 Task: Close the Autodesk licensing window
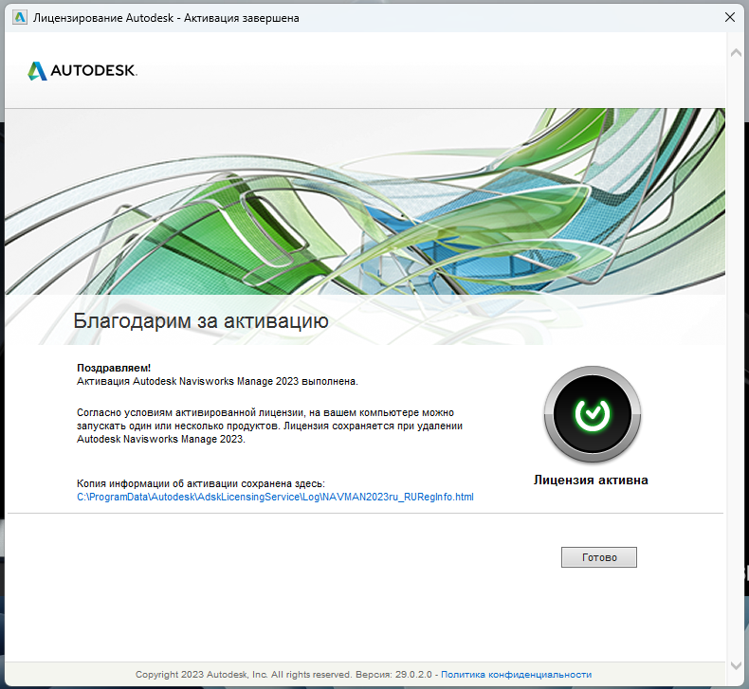(x=730, y=18)
